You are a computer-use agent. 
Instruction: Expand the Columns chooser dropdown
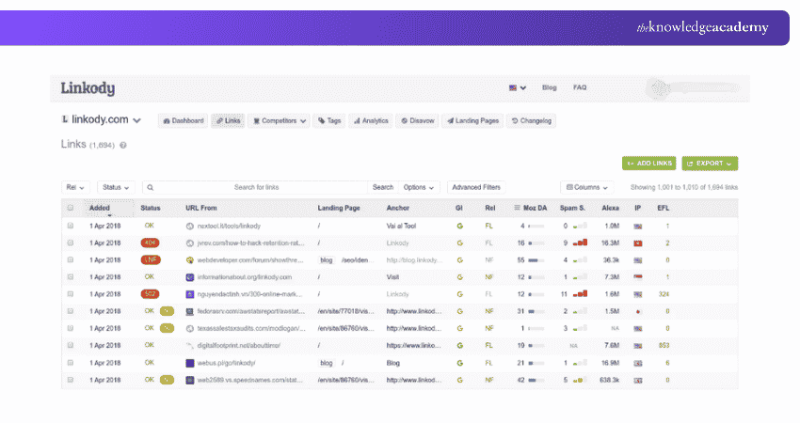coord(586,188)
